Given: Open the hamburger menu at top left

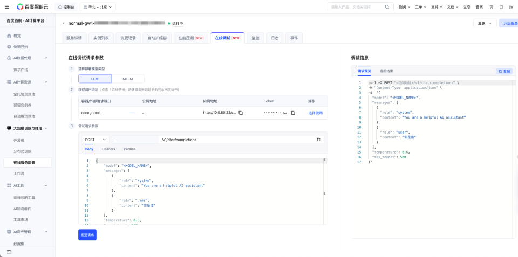Looking at the screenshot, I should 7,6.
